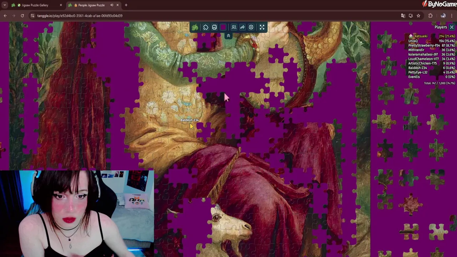Open the tab search dropdown
Image resolution: width=457 pixels, height=257 pixels.
5,5
